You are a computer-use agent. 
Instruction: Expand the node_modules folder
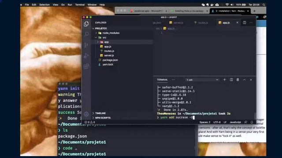pos(96,33)
